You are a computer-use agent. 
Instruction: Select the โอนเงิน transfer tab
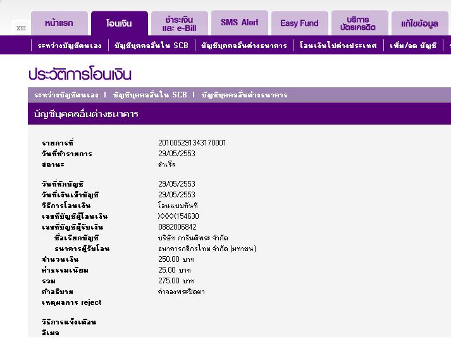pyautogui.click(x=120, y=23)
